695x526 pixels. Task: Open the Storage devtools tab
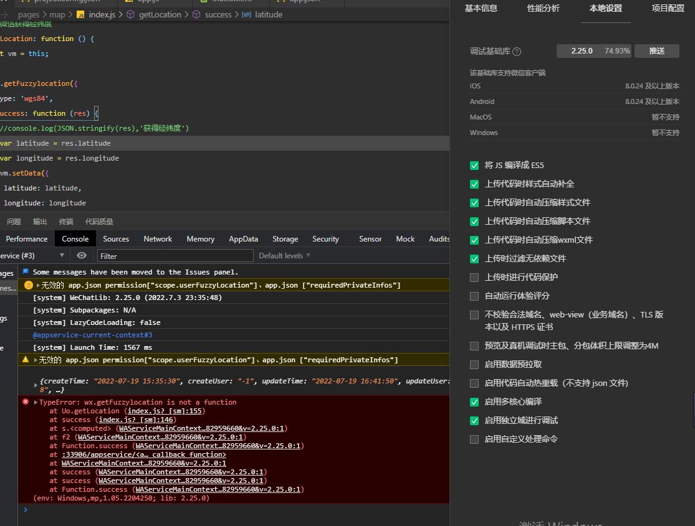(285, 238)
